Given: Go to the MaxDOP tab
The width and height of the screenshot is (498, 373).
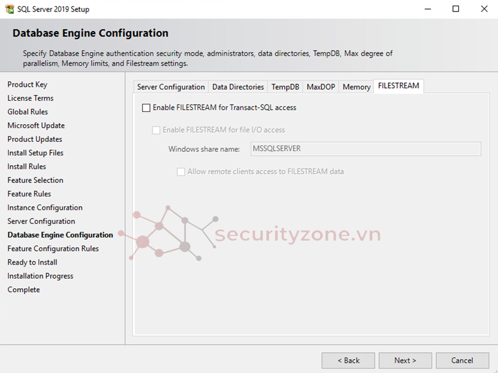Looking at the screenshot, I should pos(321,87).
